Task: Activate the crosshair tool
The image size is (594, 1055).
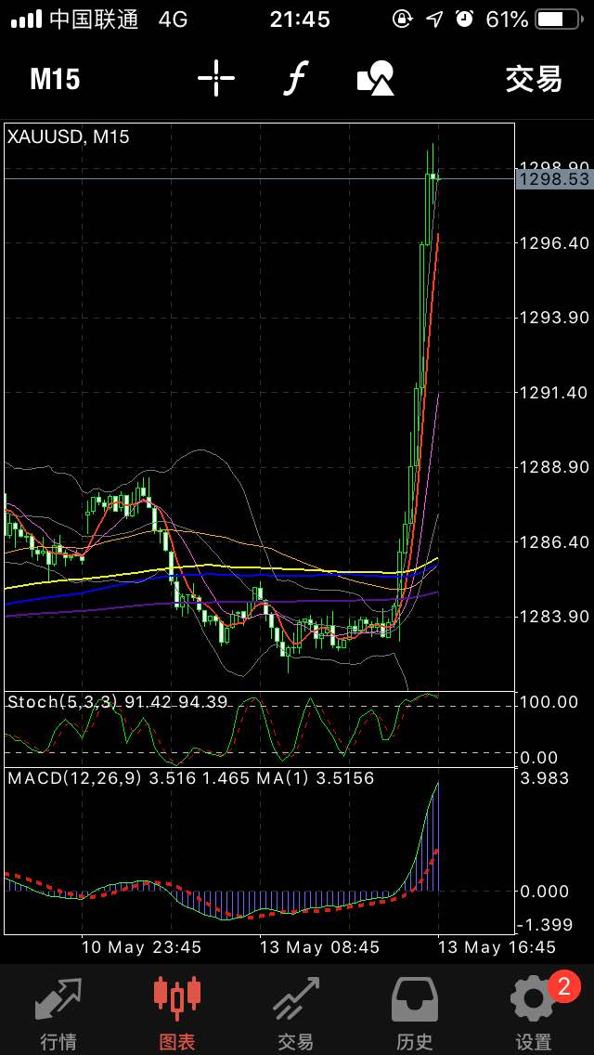Action: 216,78
